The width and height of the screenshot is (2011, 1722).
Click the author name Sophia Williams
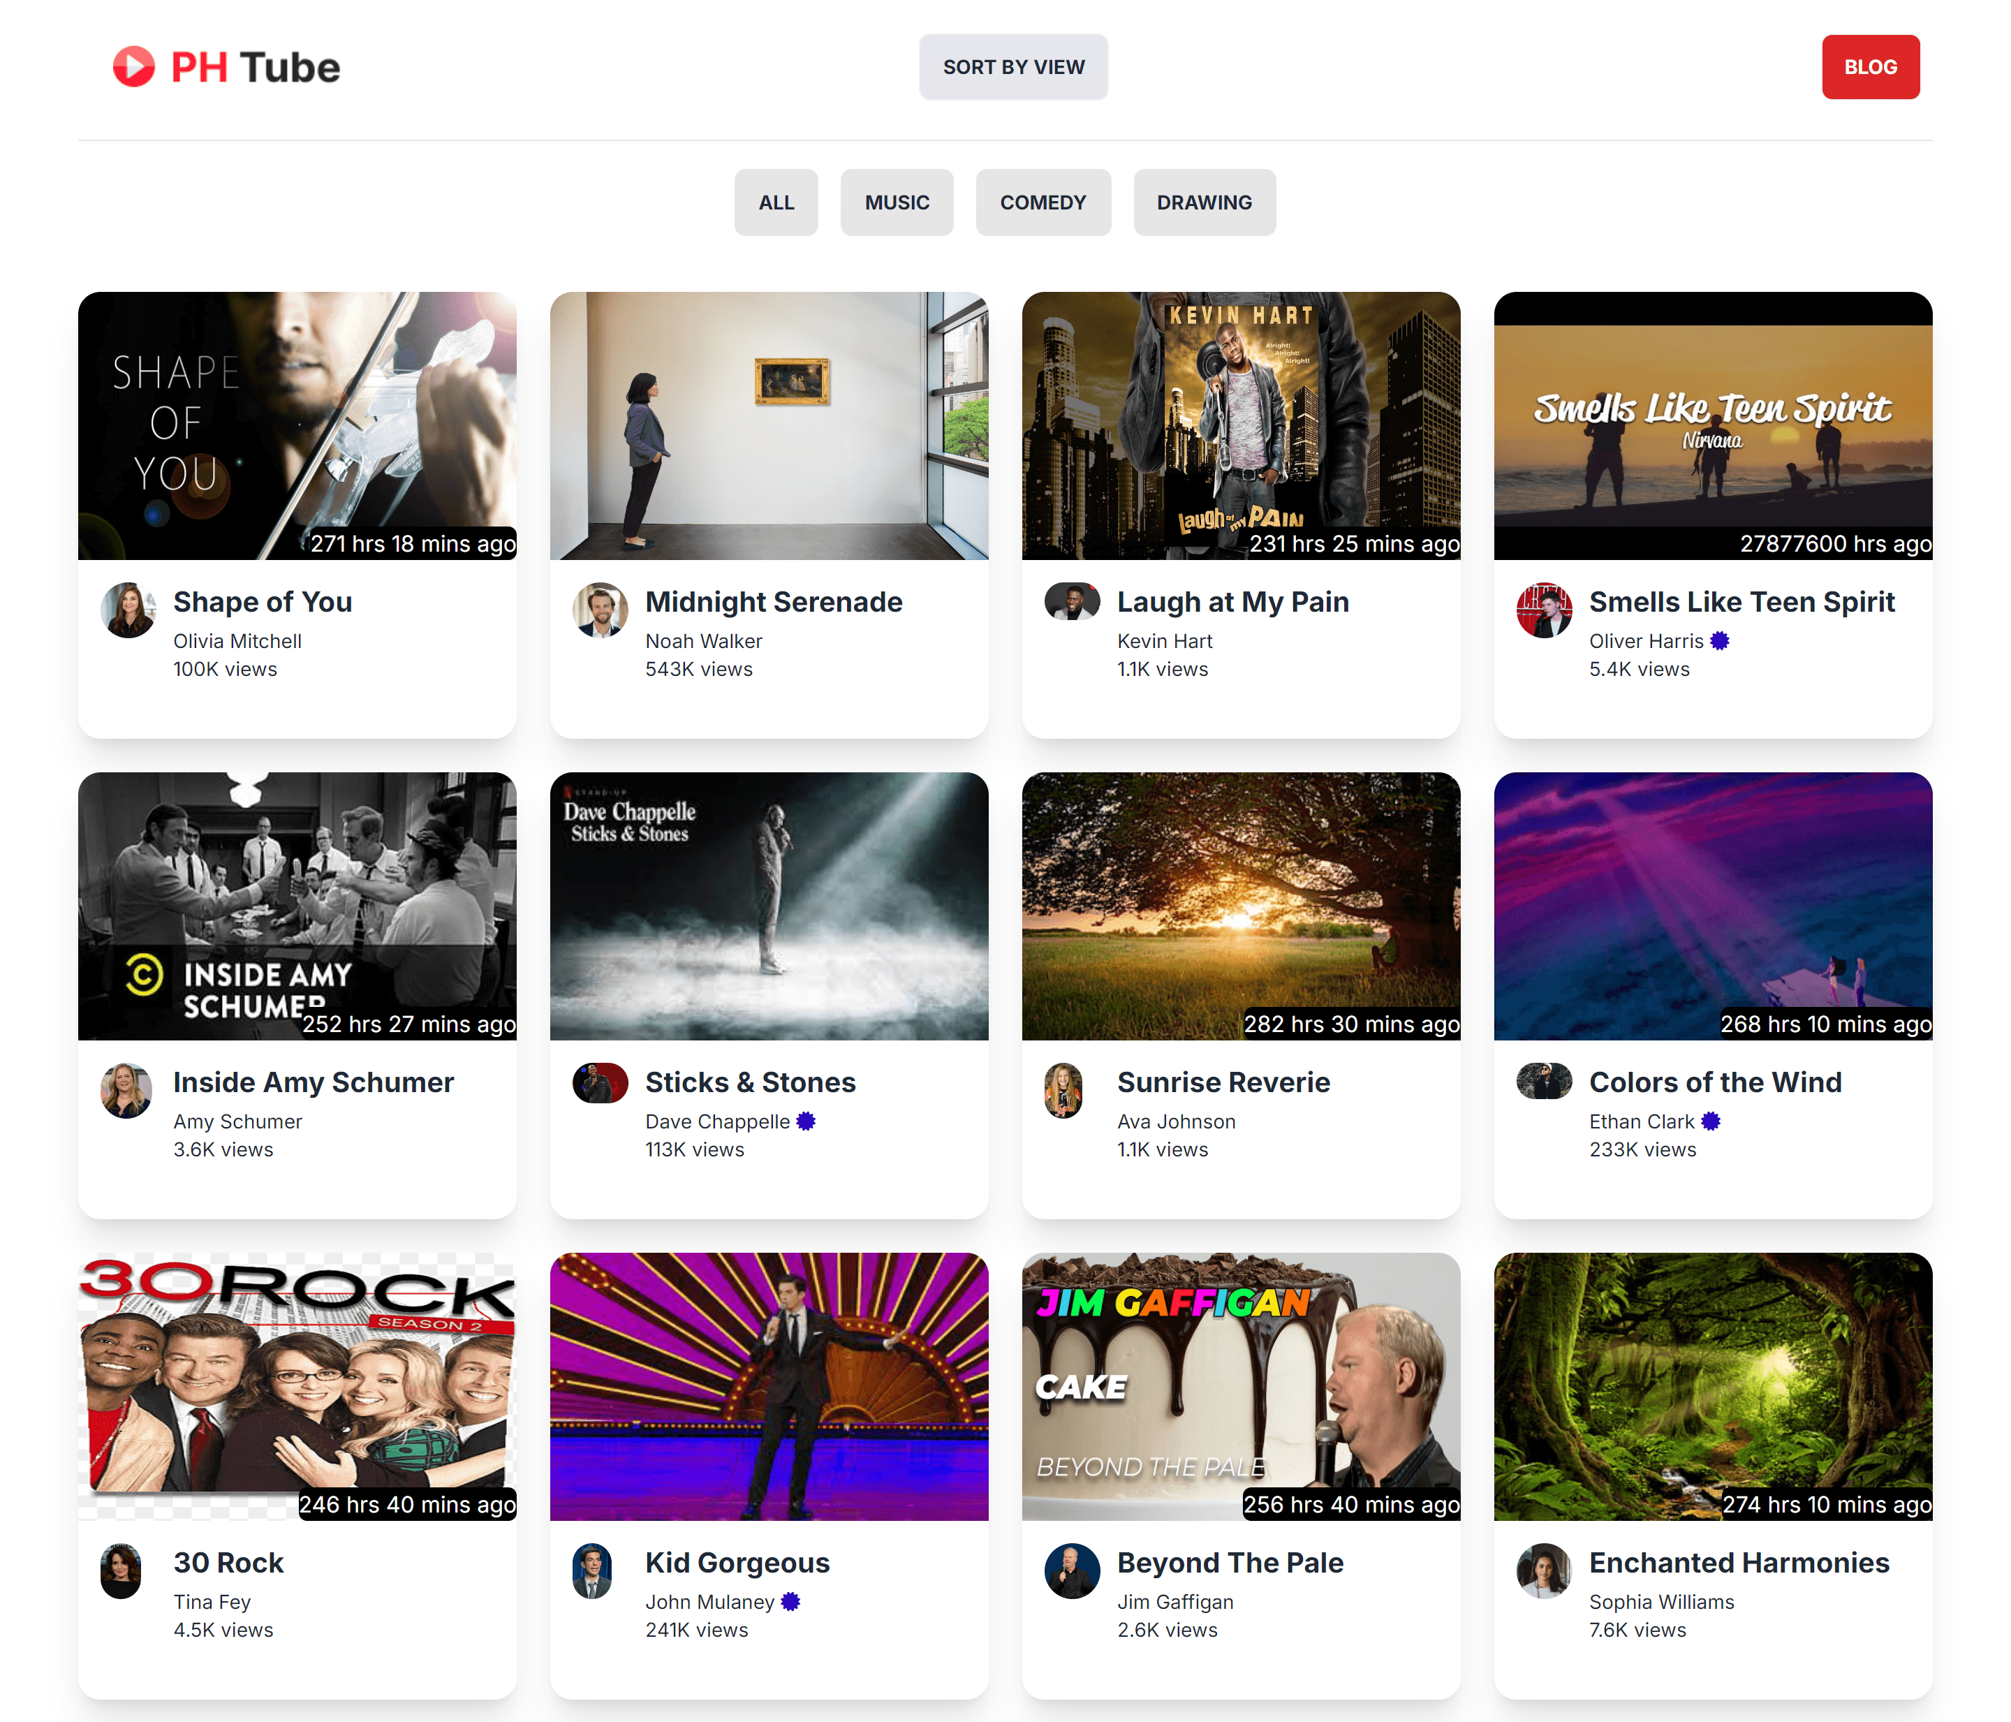click(x=1660, y=1602)
